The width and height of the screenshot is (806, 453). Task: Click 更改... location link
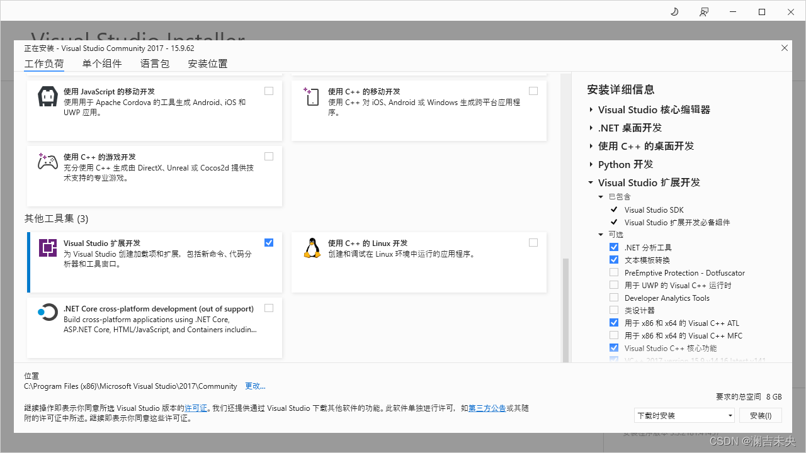click(x=255, y=386)
